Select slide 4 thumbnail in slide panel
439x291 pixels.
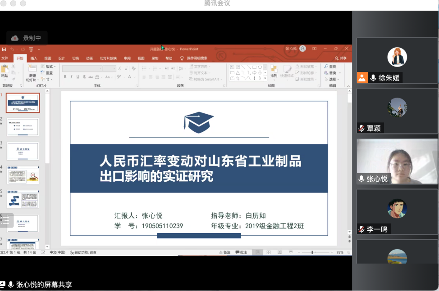(23, 175)
